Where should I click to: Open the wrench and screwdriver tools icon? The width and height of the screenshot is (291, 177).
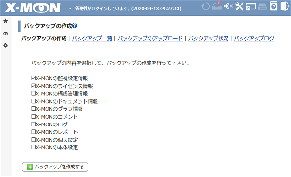click(x=239, y=6)
